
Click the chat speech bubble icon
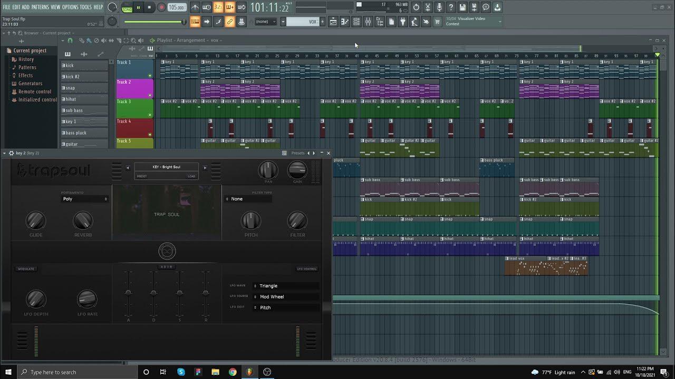(485, 7)
